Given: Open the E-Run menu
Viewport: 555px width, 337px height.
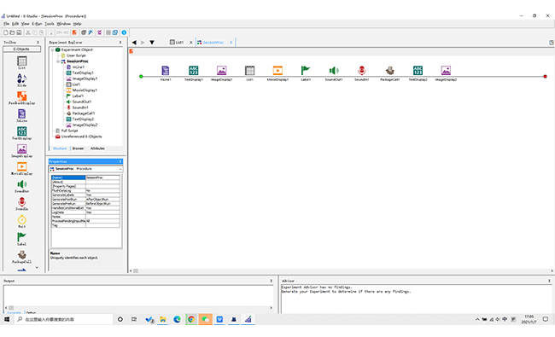Looking at the screenshot, I should 37,24.
